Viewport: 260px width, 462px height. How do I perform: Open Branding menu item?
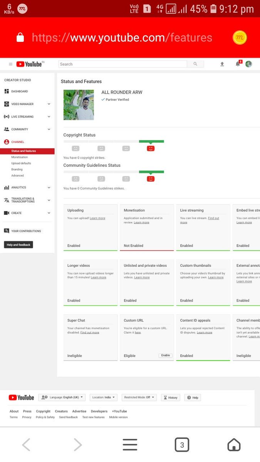(x=17, y=169)
